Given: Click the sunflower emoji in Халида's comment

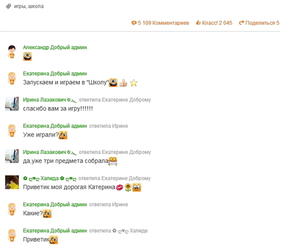Looking at the screenshot, I should [x=128, y=187].
